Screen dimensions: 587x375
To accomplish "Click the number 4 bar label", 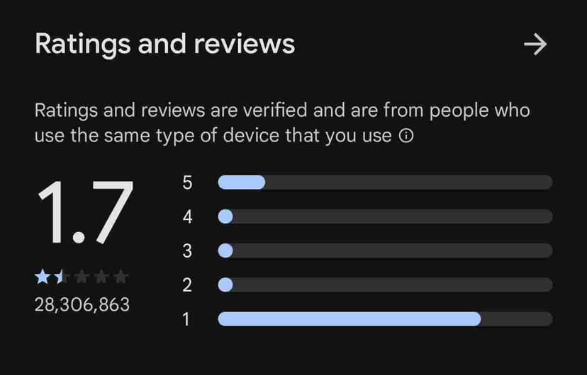I will [x=187, y=217].
